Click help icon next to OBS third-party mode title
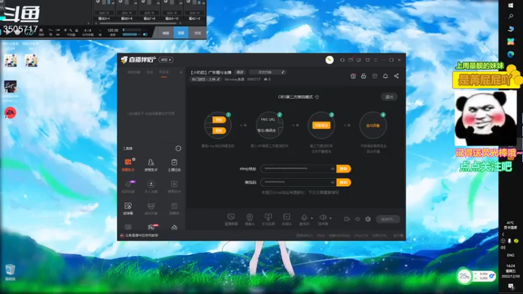The image size is (523, 294). [x=317, y=97]
